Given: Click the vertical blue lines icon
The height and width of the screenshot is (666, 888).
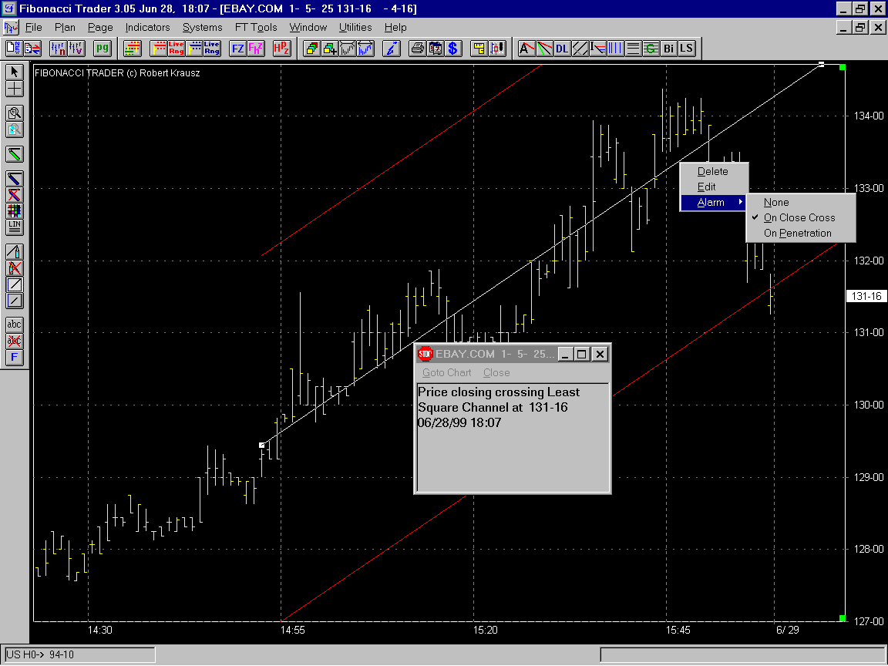Looking at the screenshot, I should click(616, 49).
